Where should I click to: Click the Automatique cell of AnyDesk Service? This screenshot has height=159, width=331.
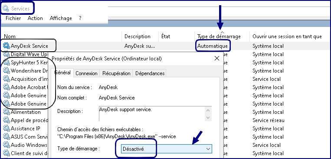click(213, 46)
